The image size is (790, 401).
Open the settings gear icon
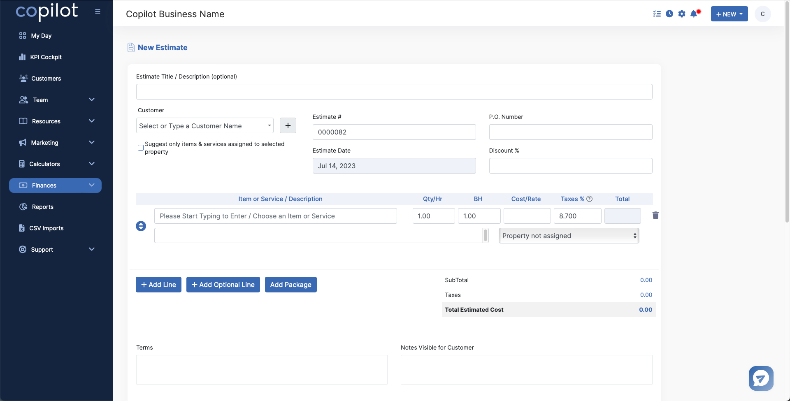pyautogui.click(x=682, y=14)
